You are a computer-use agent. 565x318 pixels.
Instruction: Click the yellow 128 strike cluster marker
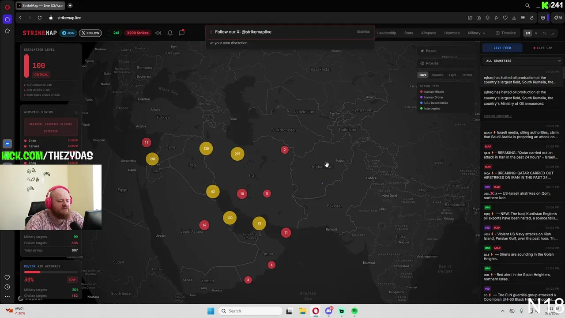[x=206, y=148]
